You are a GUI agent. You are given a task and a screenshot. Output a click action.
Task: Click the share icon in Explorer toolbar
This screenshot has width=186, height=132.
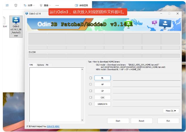pos(7,5)
